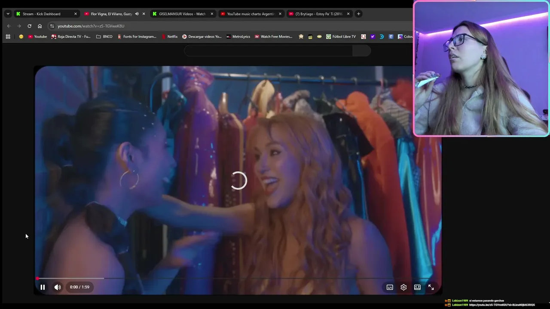Click the YouTube search box

268,51
